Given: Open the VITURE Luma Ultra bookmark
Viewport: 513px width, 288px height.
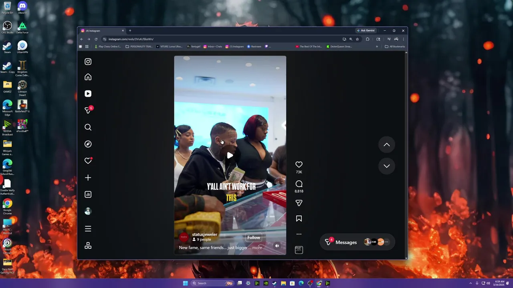Looking at the screenshot, I should 169,46.
